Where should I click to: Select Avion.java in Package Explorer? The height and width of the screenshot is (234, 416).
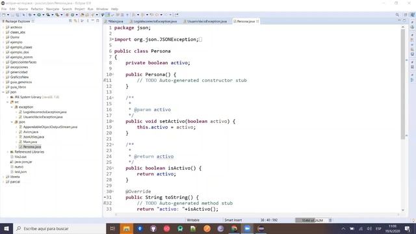(x=31, y=132)
